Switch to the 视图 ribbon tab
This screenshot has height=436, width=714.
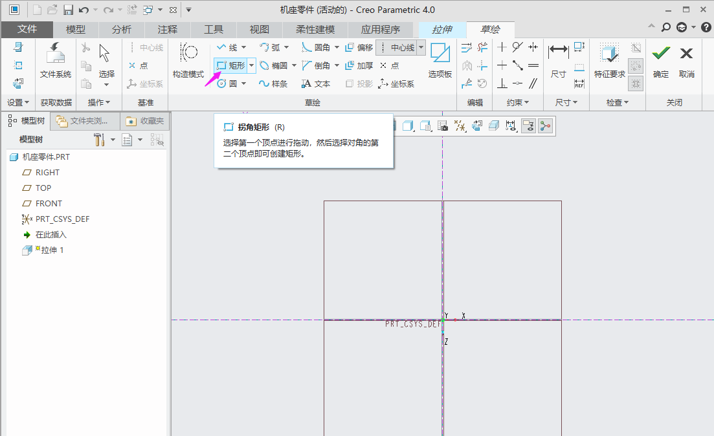pyautogui.click(x=260, y=30)
